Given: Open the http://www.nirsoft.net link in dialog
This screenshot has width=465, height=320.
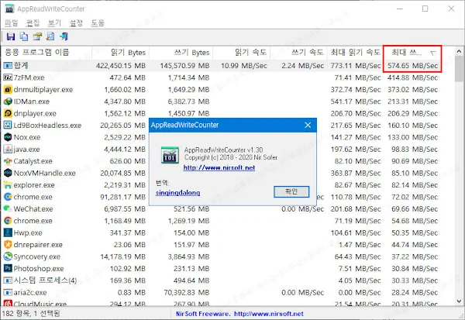Looking at the screenshot, I should 219,167.
